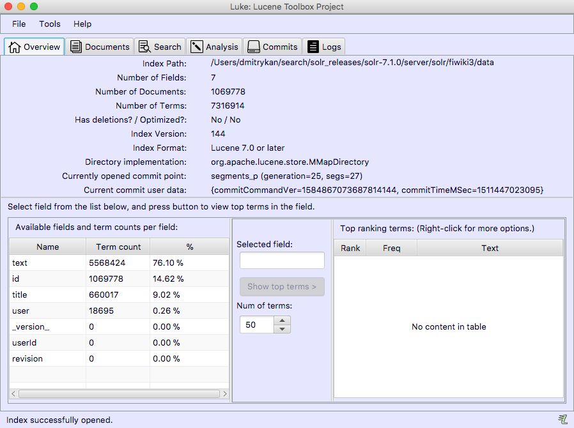Sort fields by Term count column header
Viewport: 574px width, 428px height.
118,247
